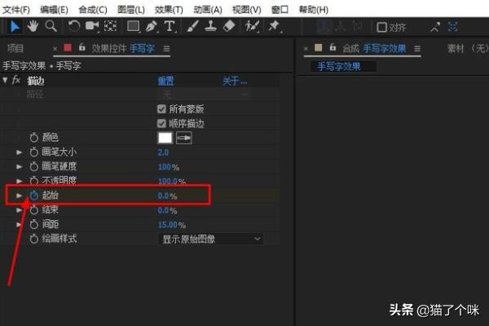The width and height of the screenshot is (489, 326).
Task: Switch to the 项目 panel tab
Action: point(15,49)
